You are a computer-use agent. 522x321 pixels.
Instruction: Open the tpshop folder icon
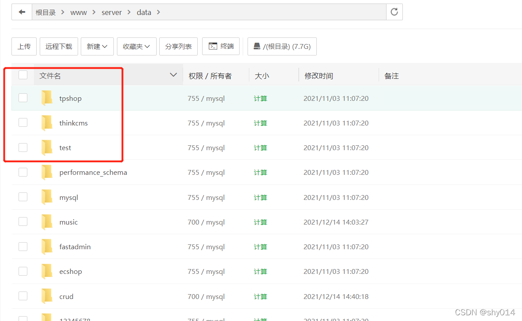(x=47, y=98)
